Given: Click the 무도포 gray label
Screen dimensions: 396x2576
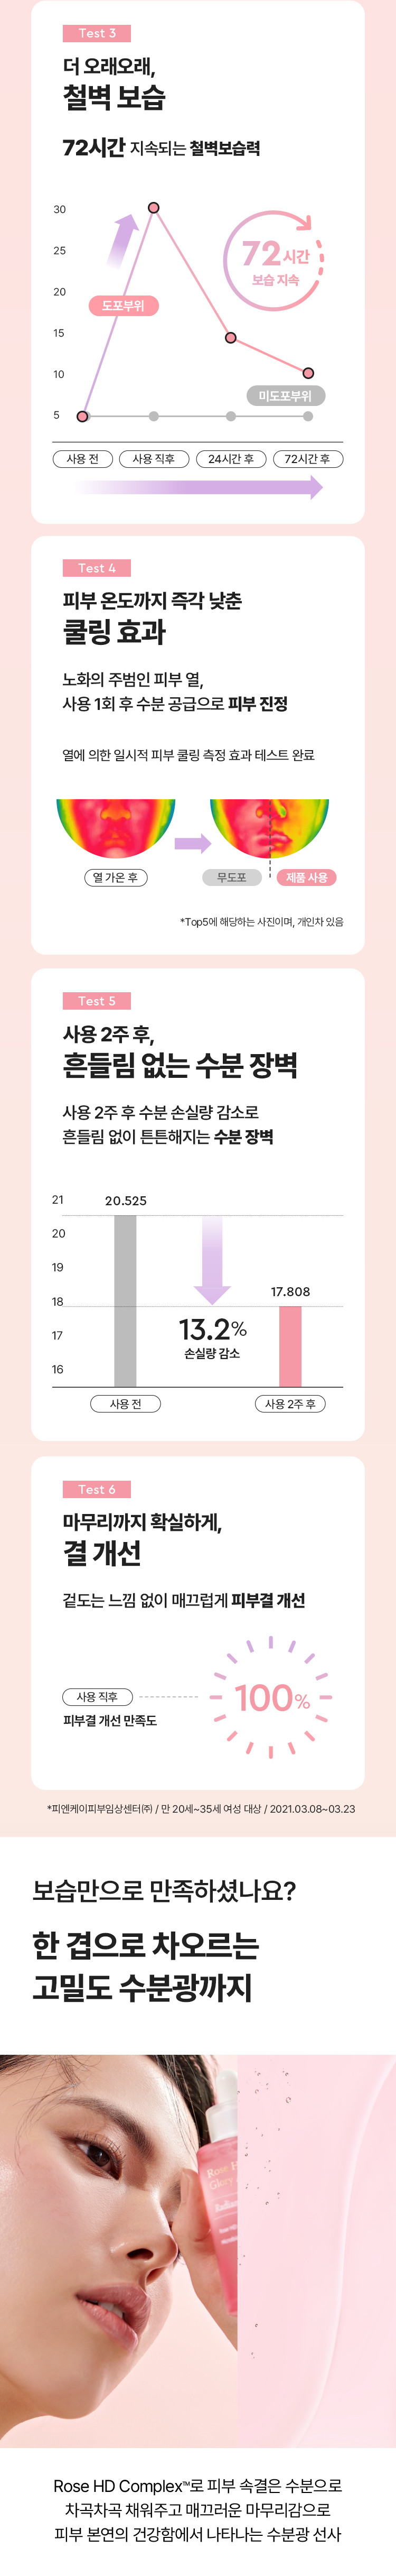Looking at the screenshot, I should pos(231,877).
